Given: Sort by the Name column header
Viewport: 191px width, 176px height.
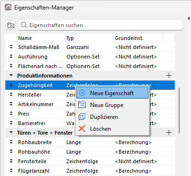Looking at the screenshot, I should pos(41,38).
